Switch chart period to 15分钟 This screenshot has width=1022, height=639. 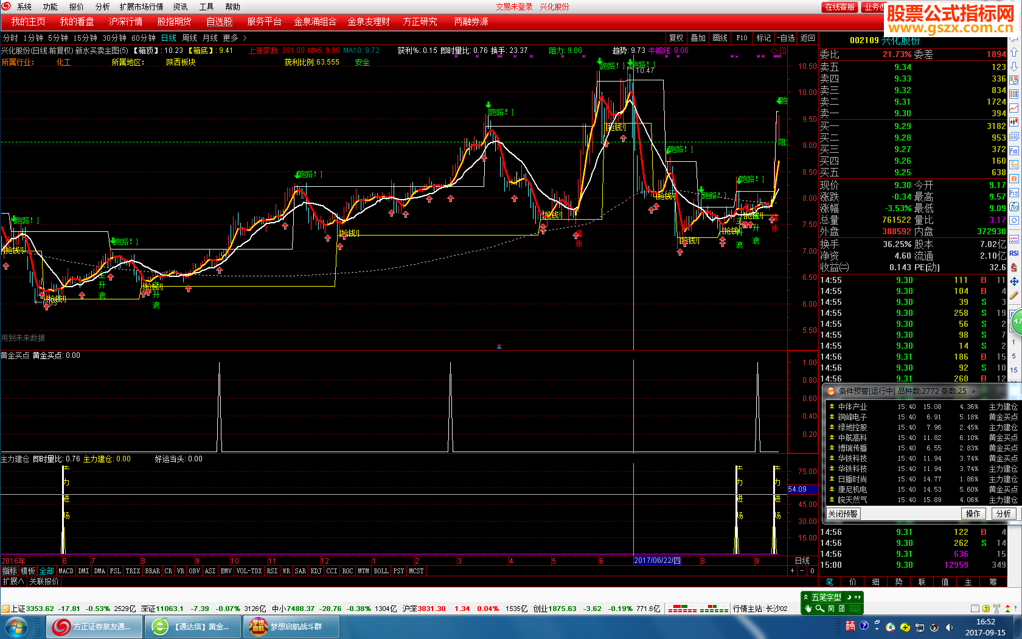point(85,38)
